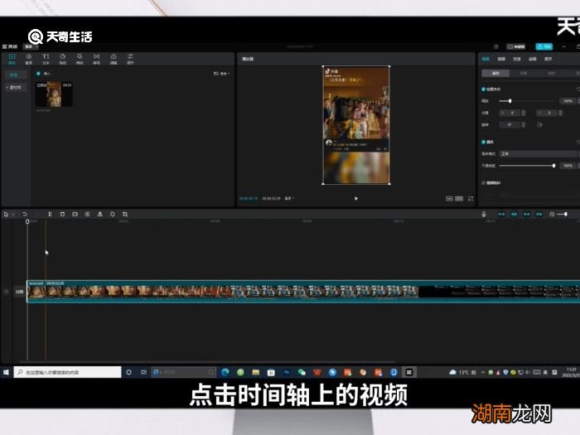Viewport: 580px width, 435px height.
Task: Click the Import button in media panel
Action: (43, 74)
